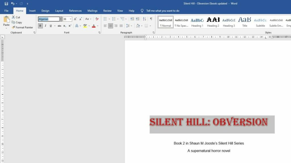Apply the Title style

tap(245, 22)
